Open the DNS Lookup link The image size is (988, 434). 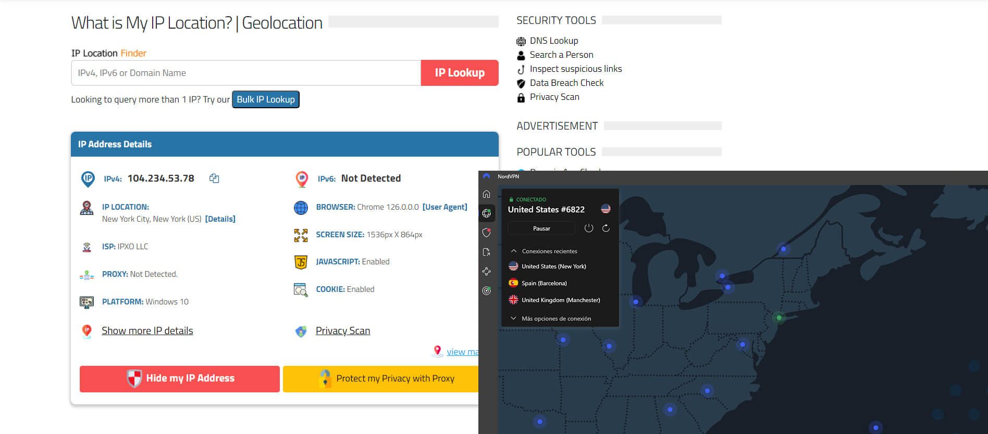point(554,41)
